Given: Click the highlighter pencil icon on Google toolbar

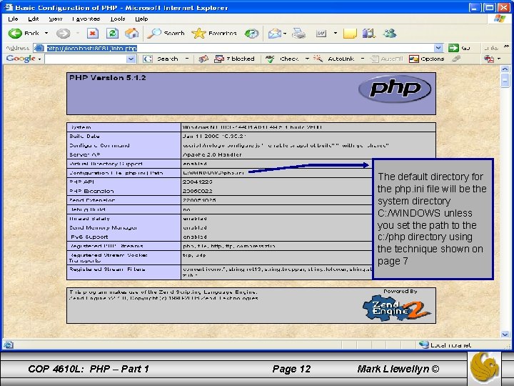Looking at the screenshot, I should tap(456, 59).
